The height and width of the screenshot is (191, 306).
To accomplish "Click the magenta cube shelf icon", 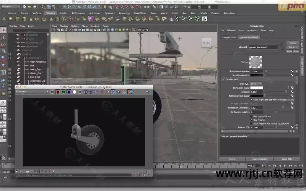I will tap(91, 19).
